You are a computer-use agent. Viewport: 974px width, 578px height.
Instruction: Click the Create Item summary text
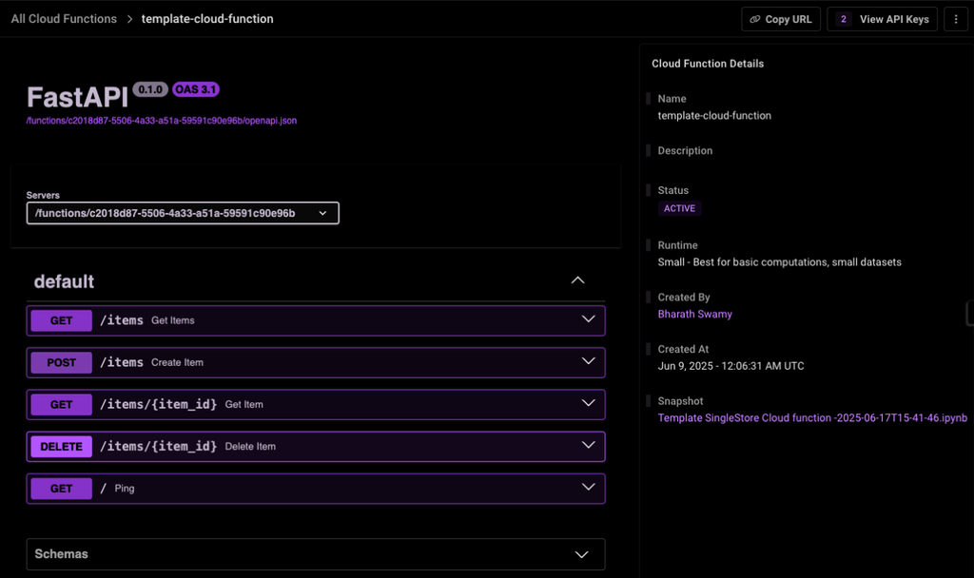tap(177, 362)
